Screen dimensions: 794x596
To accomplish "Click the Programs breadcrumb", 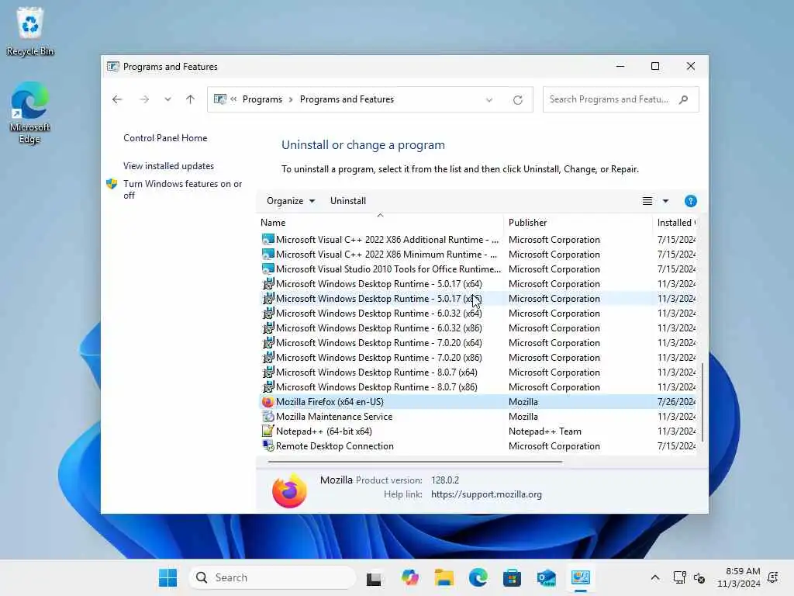I will tap(262, 99).
